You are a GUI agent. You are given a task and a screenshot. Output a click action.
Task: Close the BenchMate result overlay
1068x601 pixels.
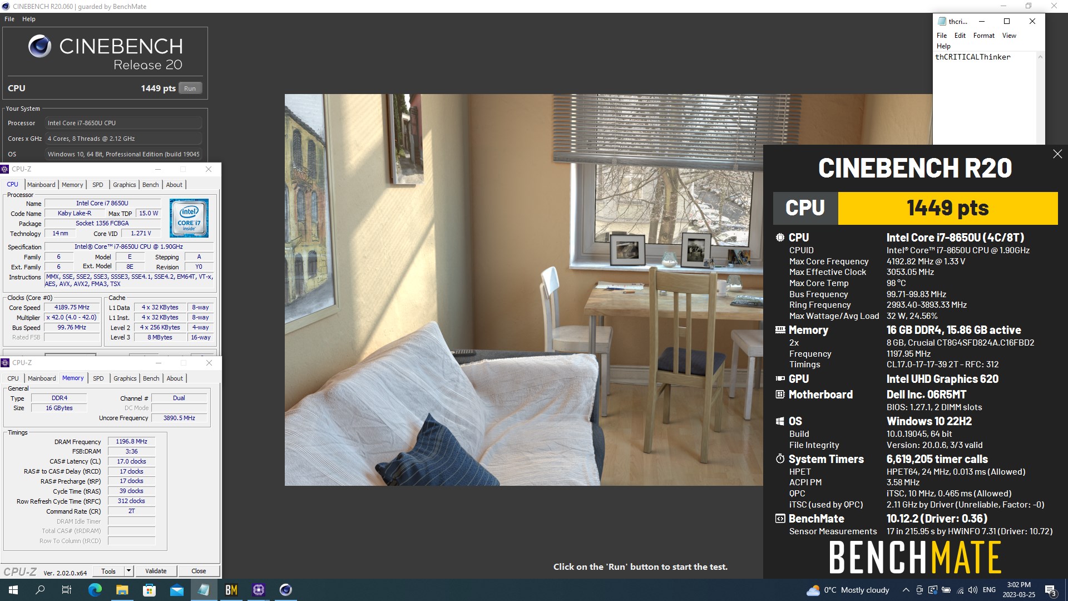click(x=1057, y=154)
